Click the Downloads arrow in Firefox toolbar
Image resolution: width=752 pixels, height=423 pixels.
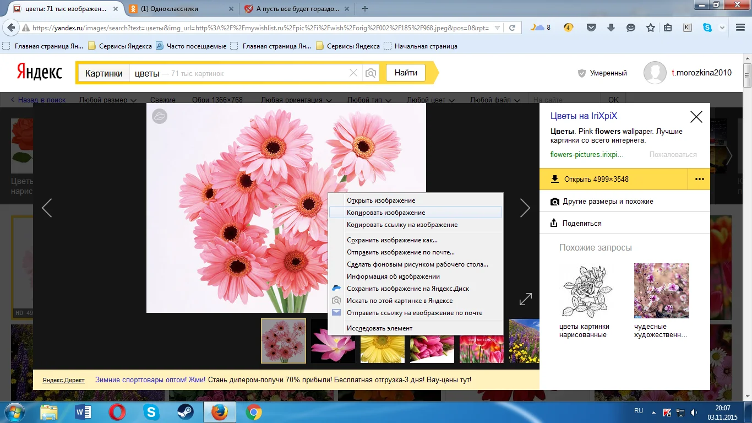(x=611, y=27)
